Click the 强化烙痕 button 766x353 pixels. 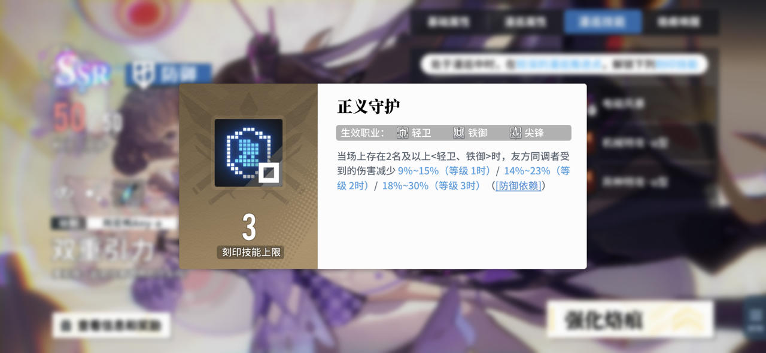click(630, 320)
